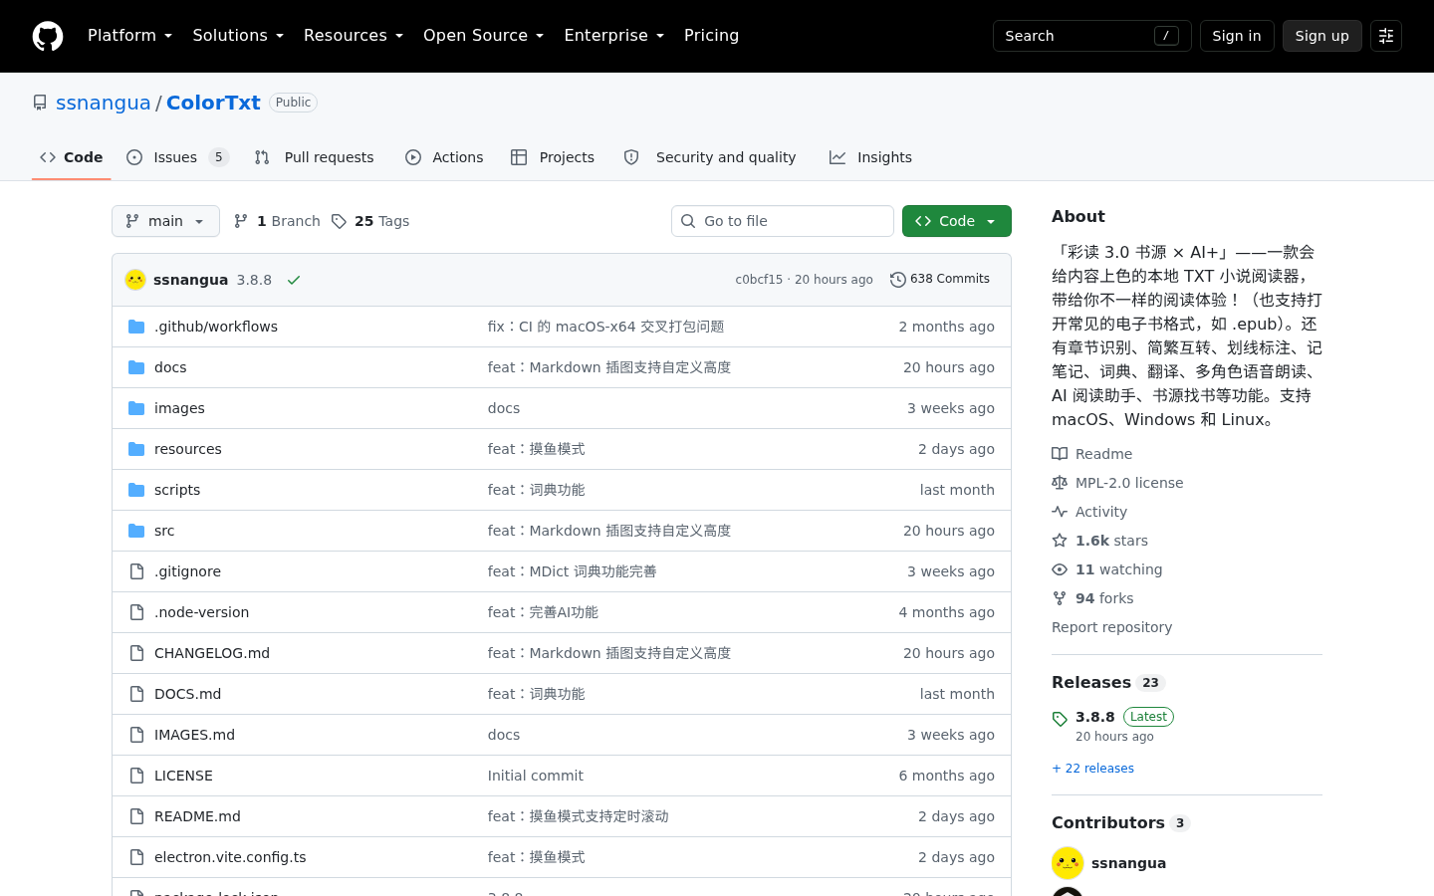Click the pulse icon beside Activity

tap(1060, 512)
